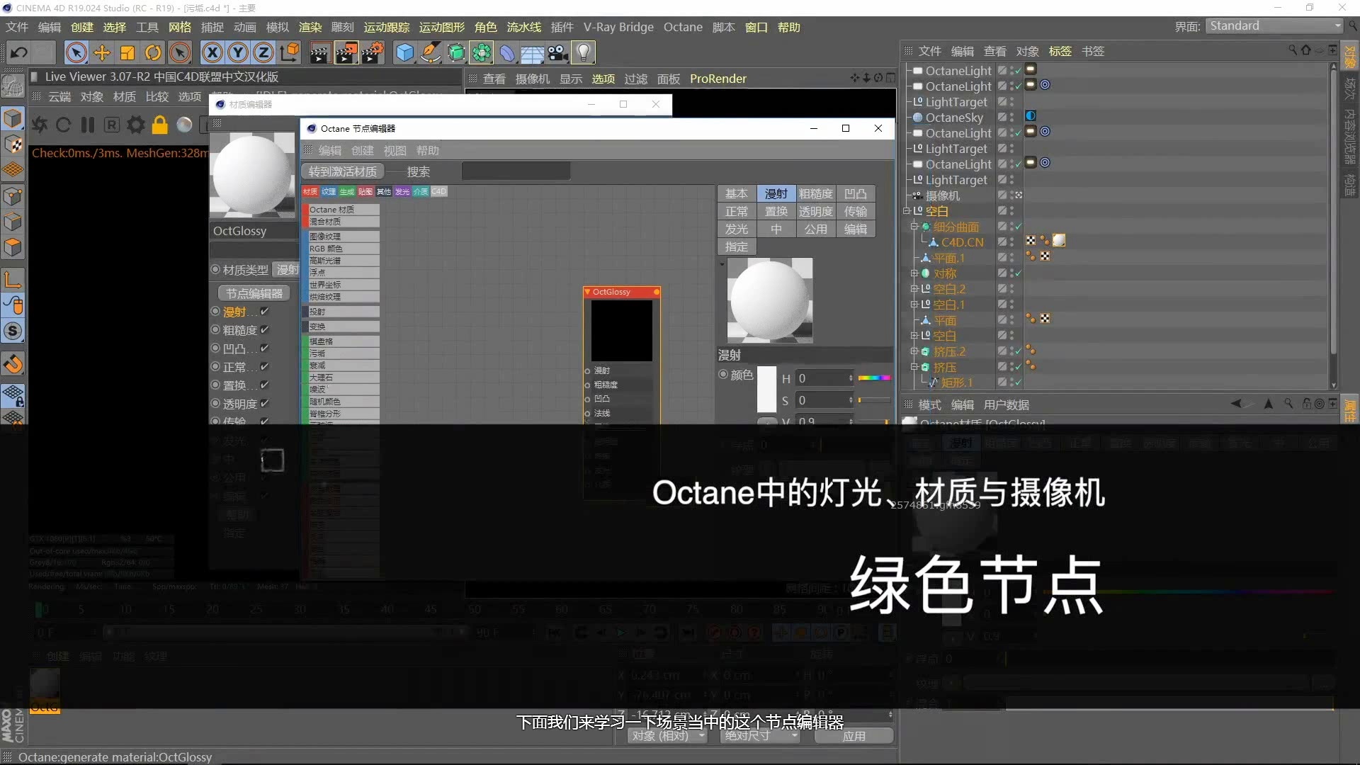Click the home icon in object manager

point(1305,50)
